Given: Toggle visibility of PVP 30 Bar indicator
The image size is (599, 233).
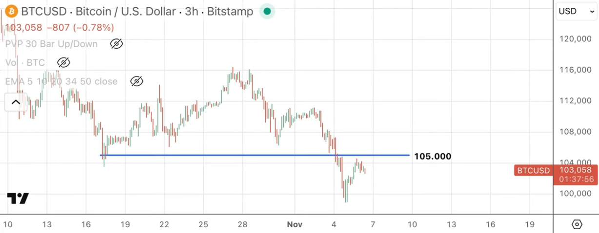Looking at the screenshot, I should click(116, 44).
